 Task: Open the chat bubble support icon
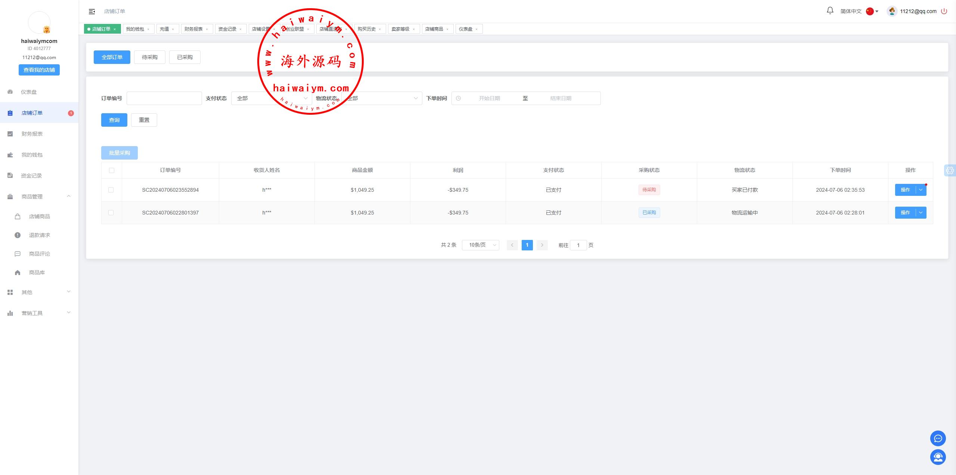point(938,438)
